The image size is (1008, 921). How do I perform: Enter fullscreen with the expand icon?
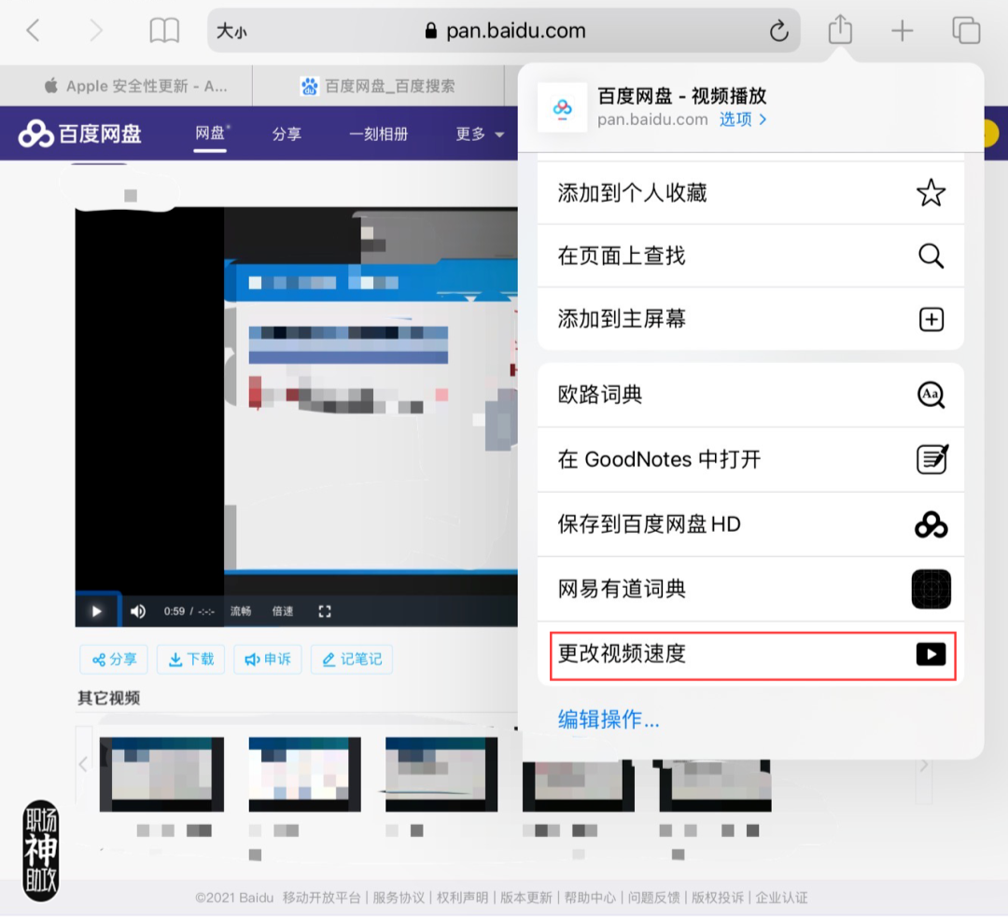[325, 610]
